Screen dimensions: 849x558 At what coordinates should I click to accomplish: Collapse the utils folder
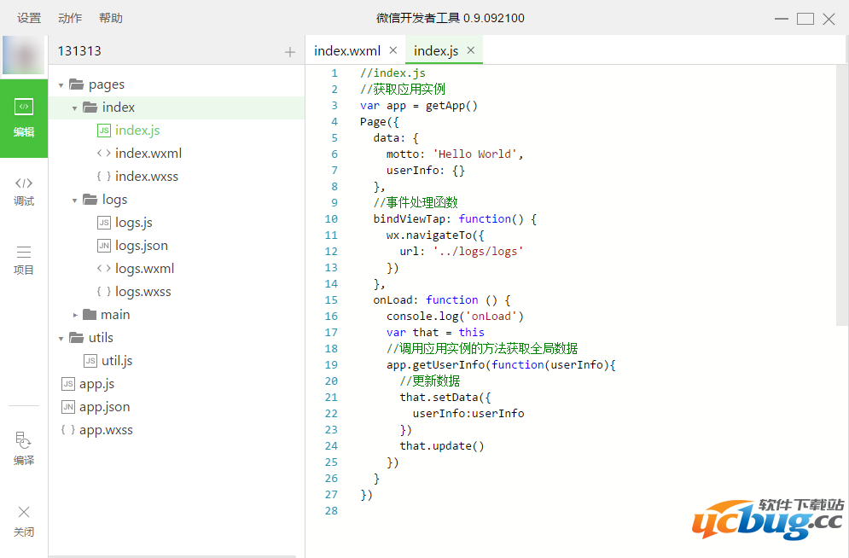click(x=61, y=338)
